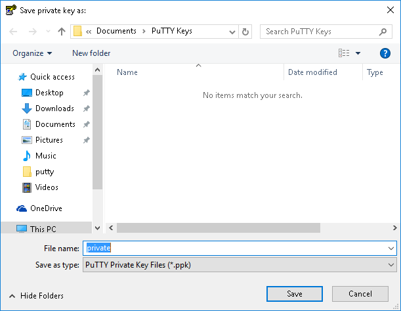This screenshot has width=401, height=311.
Task: Refresh the PuTTY Keys folder
Action: pyautogui.click(x=245, y=32)
